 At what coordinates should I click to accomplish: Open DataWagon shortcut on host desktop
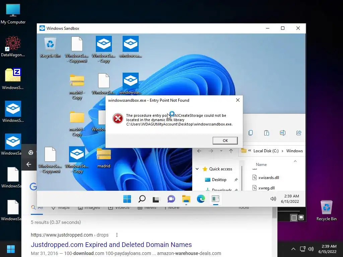tap(13, 47)
